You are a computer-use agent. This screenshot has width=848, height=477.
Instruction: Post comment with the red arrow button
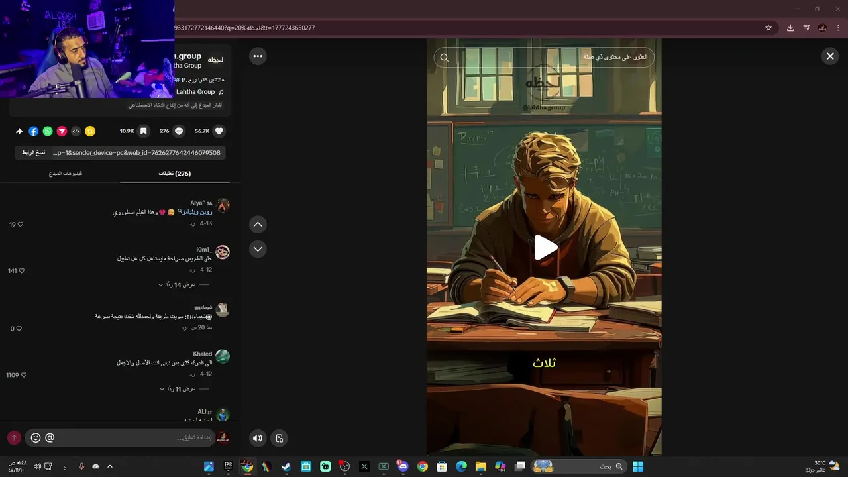click(x=14, y=437)
